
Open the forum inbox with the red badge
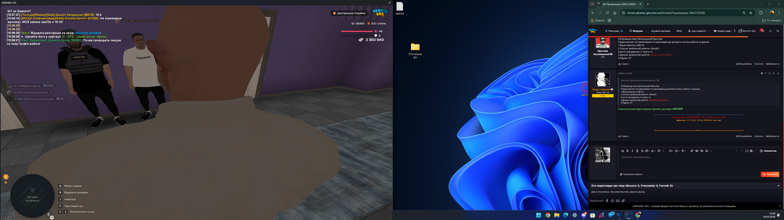pyautogui.click(x=762, y=31)
